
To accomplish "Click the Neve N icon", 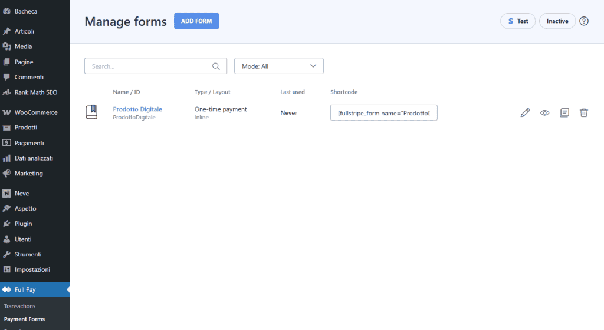I will click(6, 194).
